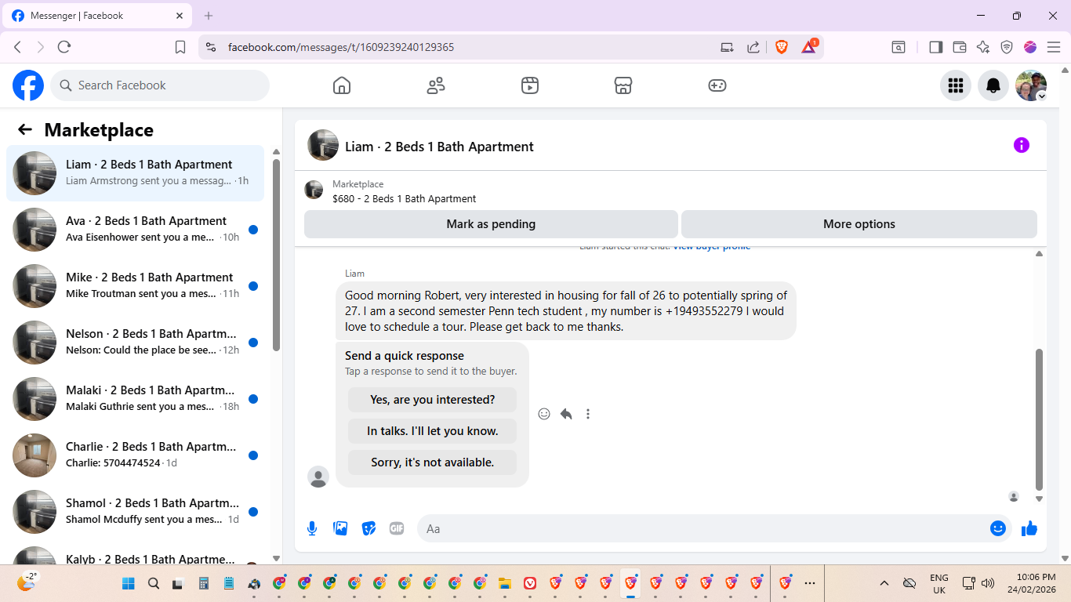Send a thumbs-up like
This screenshot has width=1071, height=602.
point(1029,529)
